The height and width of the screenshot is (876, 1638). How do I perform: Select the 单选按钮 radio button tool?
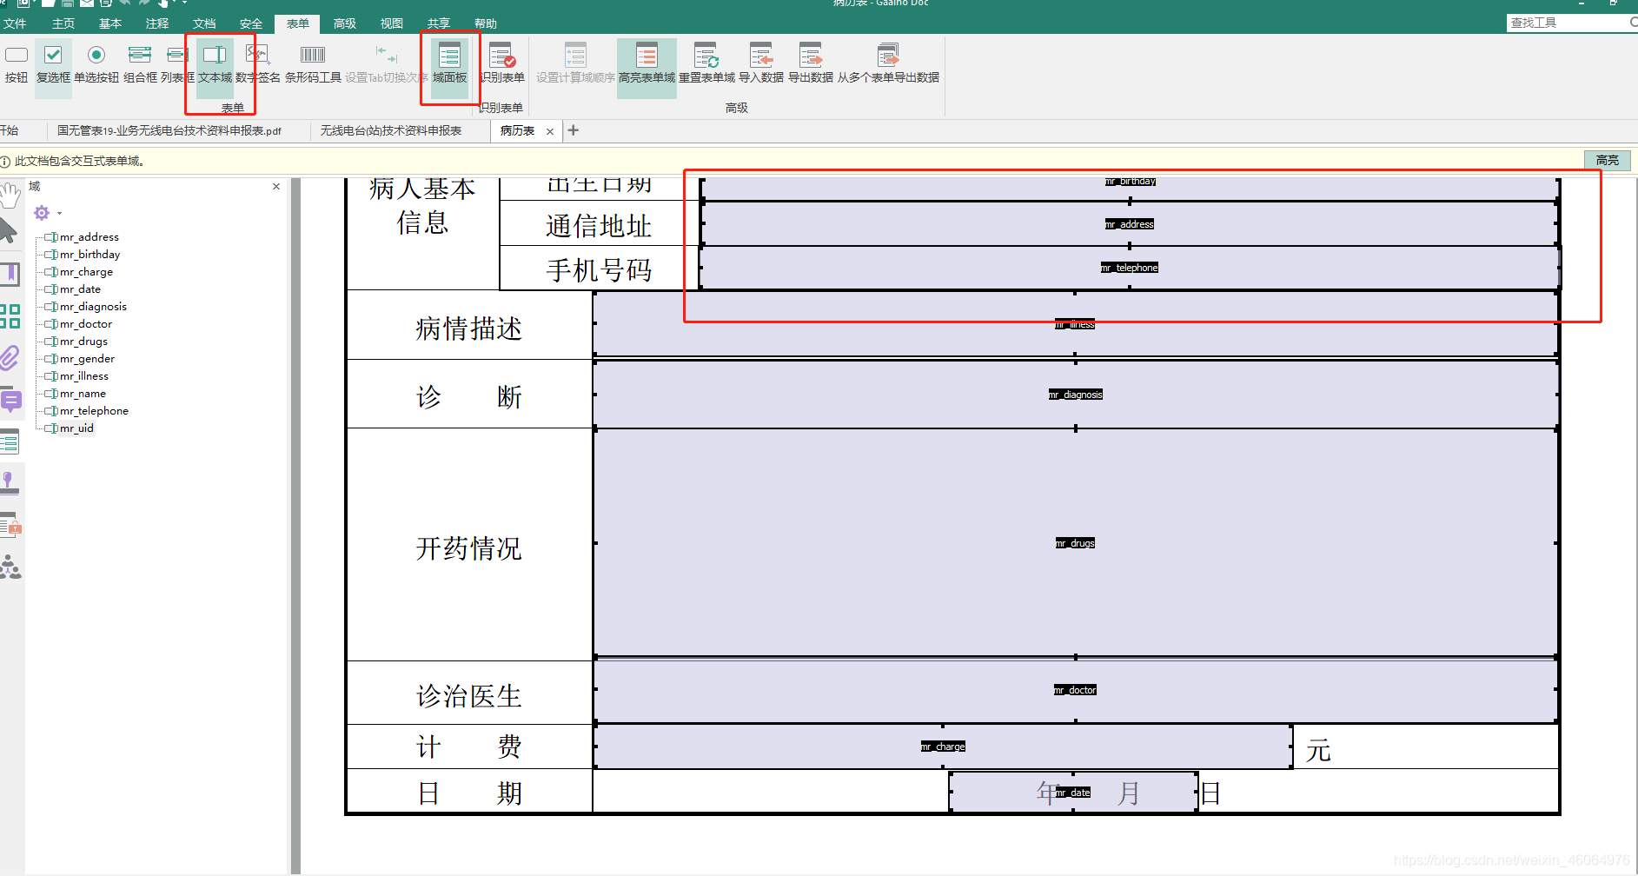[96, 65]
